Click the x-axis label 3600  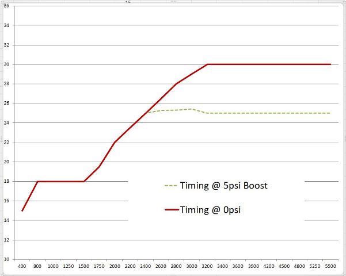pos(238,266)
